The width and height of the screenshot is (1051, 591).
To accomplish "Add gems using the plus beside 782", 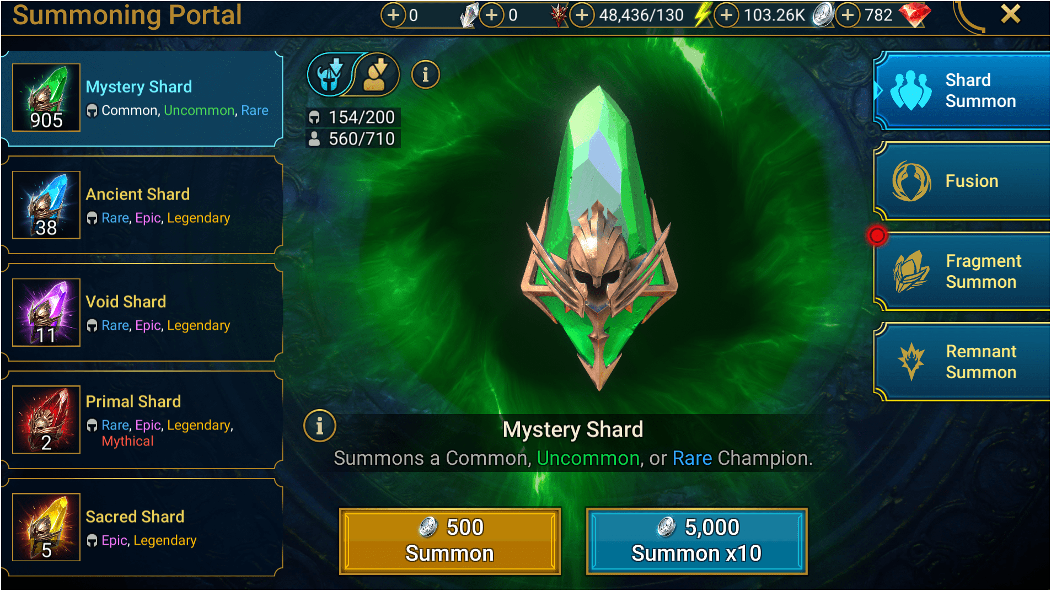I will (x=848, y=15).
